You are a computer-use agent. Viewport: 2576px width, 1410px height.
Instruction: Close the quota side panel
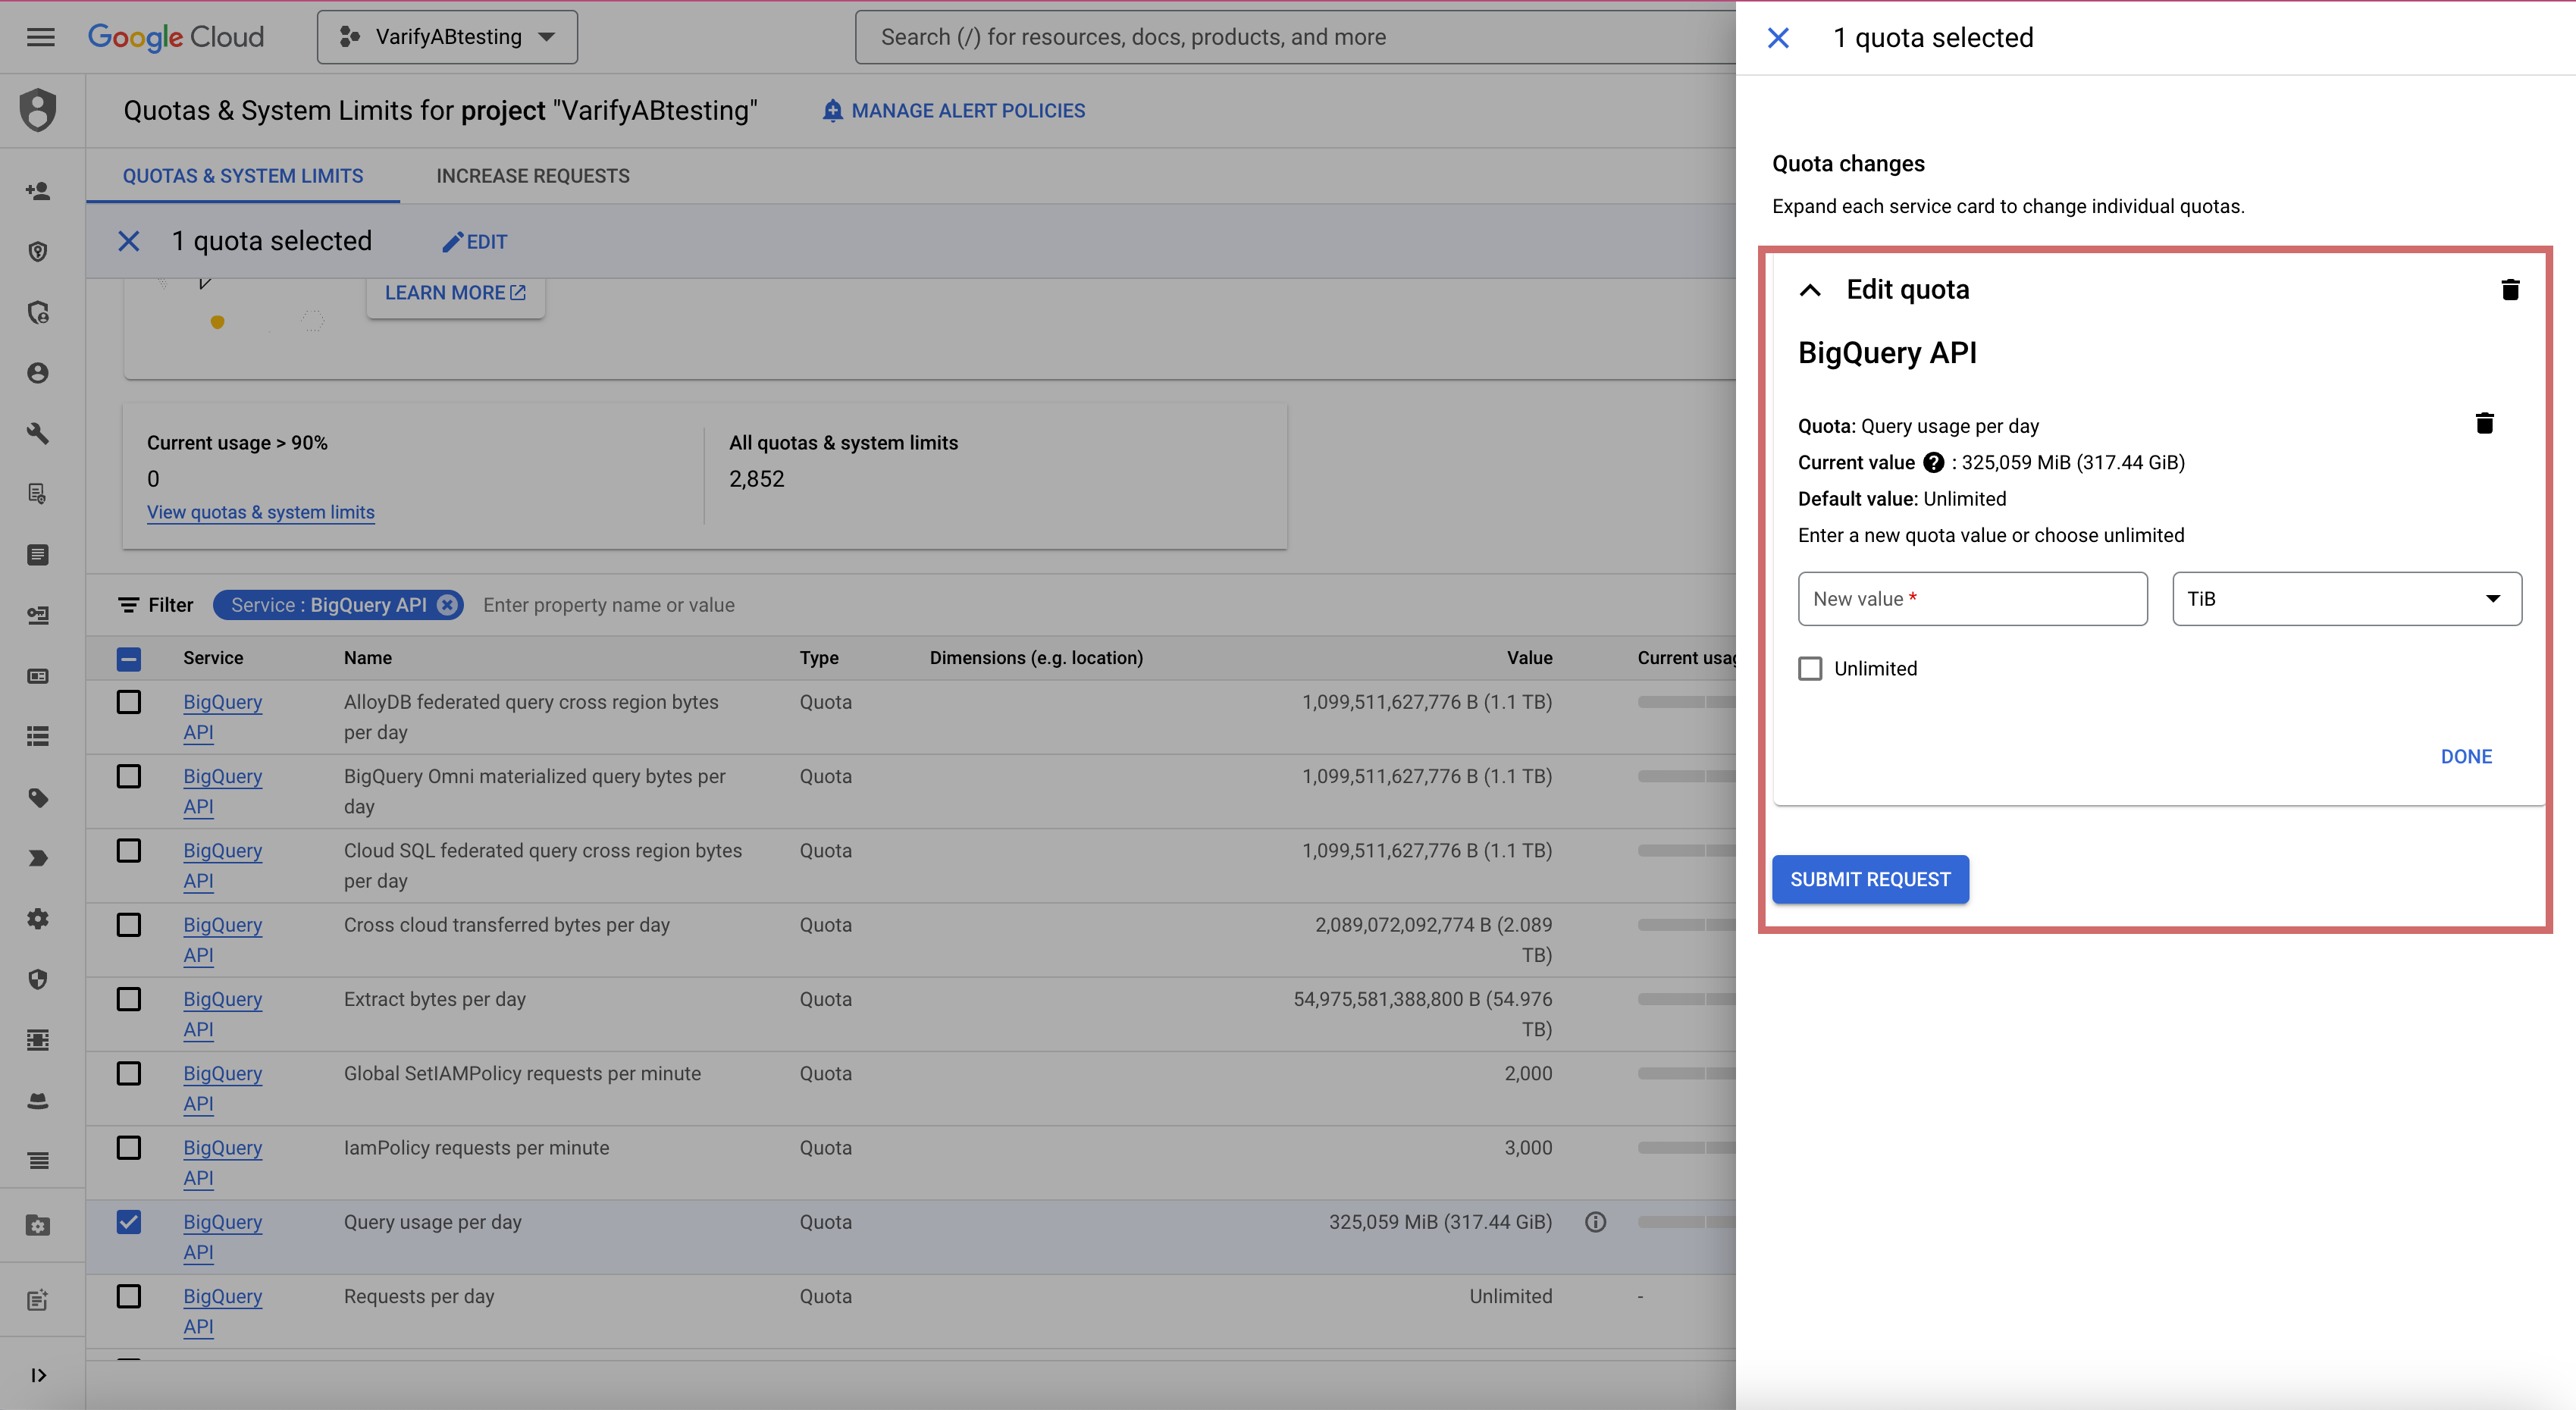click(x=1778, y=38)
